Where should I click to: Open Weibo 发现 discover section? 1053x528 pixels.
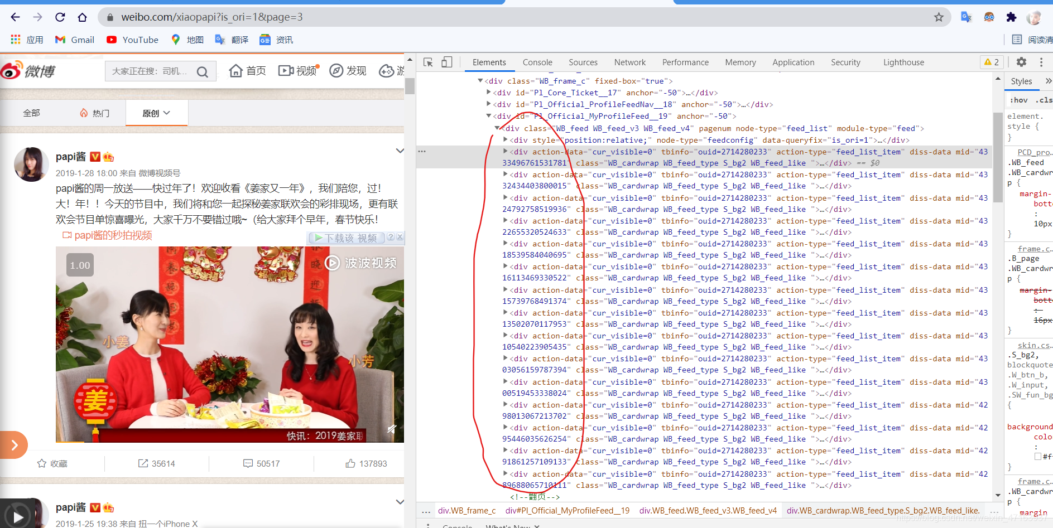348,71
